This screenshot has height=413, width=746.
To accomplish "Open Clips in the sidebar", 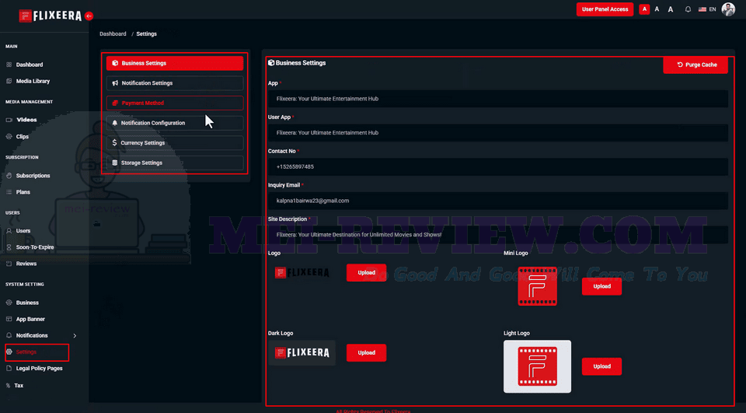I will [23, 137].
